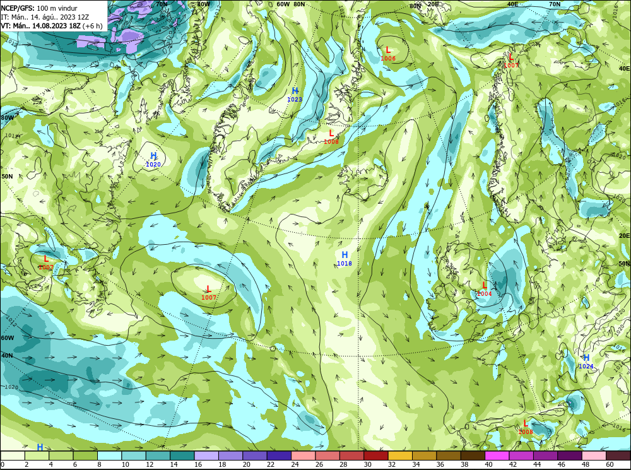
Task: Click the L 1007 low near the top right
Action: click(511, 61)
